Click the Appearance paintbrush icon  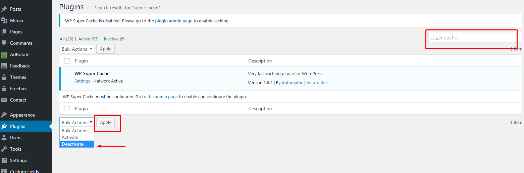[x=4, y=115]
